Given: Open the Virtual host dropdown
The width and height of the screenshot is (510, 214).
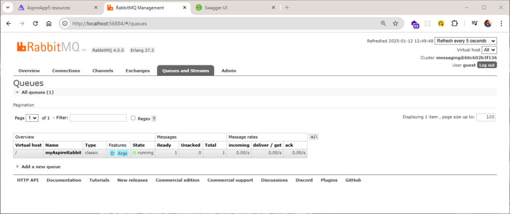Looking at the screenshot, I should click(489, 50).
